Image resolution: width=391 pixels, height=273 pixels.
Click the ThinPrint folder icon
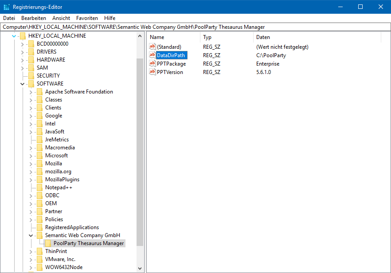(x=39, y=251)
